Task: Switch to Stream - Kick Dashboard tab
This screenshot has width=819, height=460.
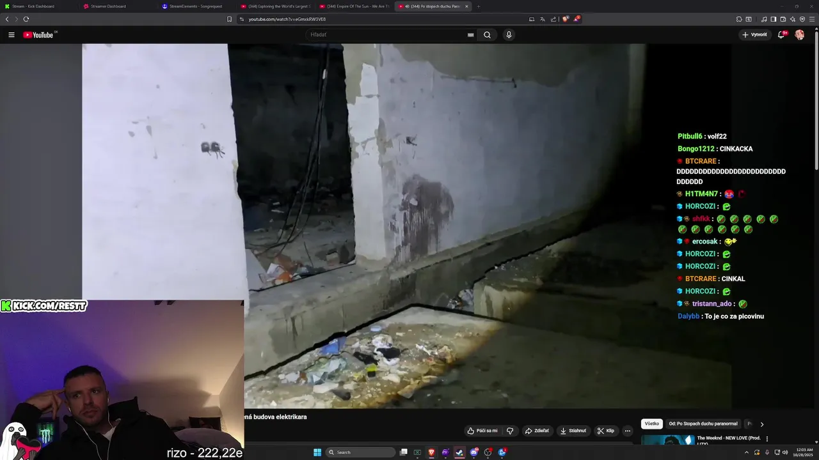Action: (38, 6)
